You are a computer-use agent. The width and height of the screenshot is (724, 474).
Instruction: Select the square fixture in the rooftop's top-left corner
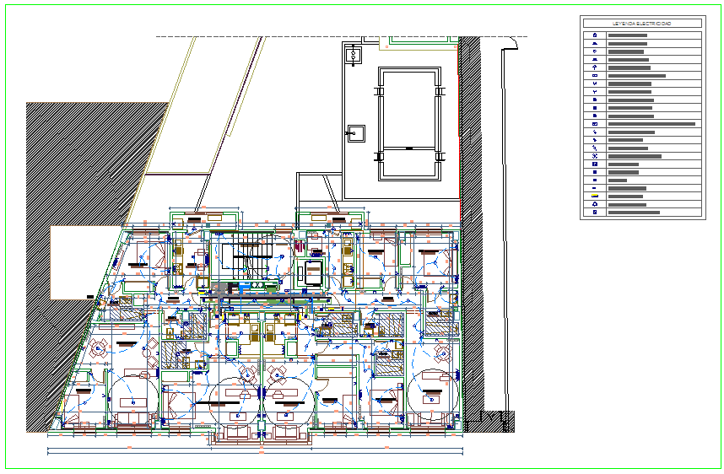[353, 56]
